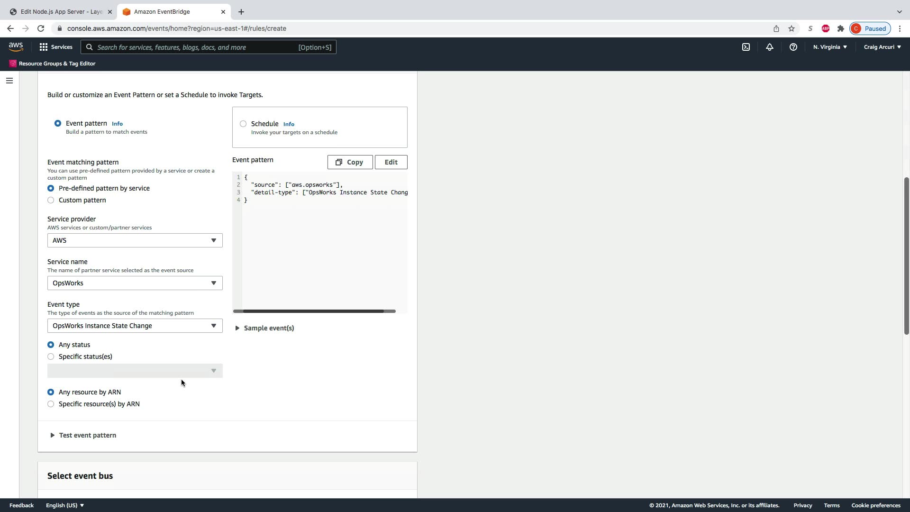
Task: Click the notifications bell icon
Action: coord(770,47)
